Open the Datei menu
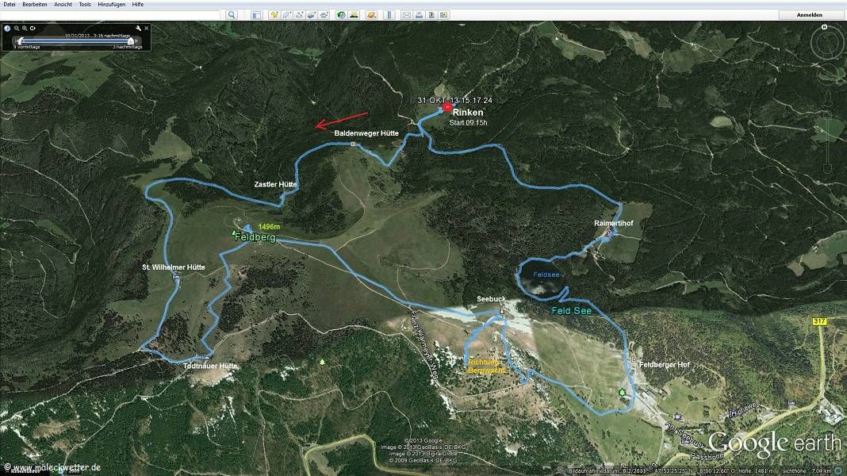Image resolution: width=847 pixels, height=476 pixels. 10,5
